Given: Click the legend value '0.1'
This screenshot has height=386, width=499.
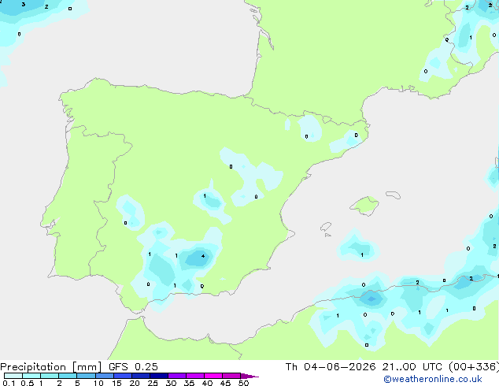Looking at the screenshot, I should coord(9,383).
